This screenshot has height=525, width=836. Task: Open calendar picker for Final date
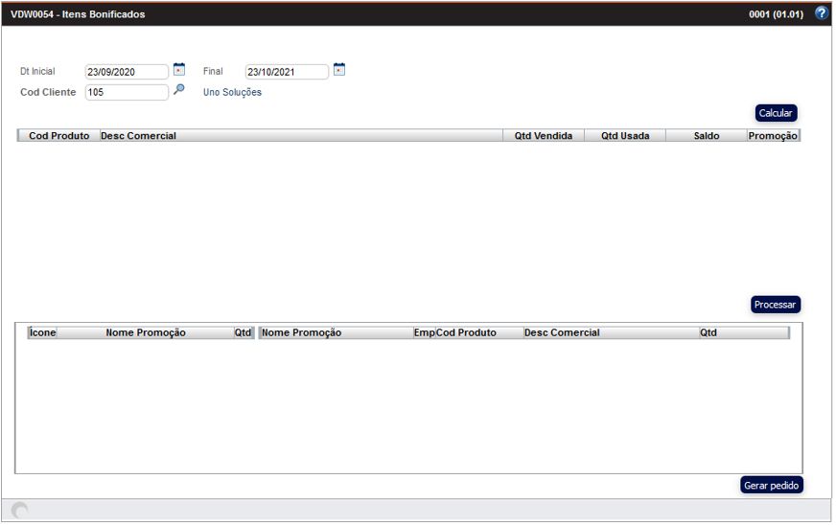point(339,70)
